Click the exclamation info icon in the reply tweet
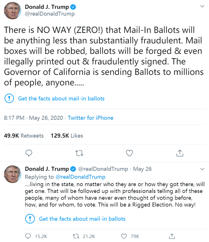Screen dimensions: 209x242 tap(30, 219)
